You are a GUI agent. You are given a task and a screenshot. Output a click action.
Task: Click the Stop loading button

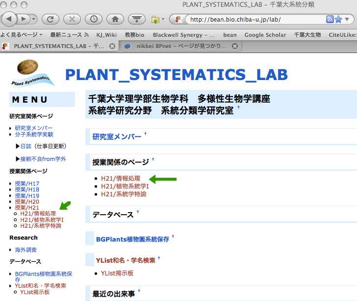(72, 20)
